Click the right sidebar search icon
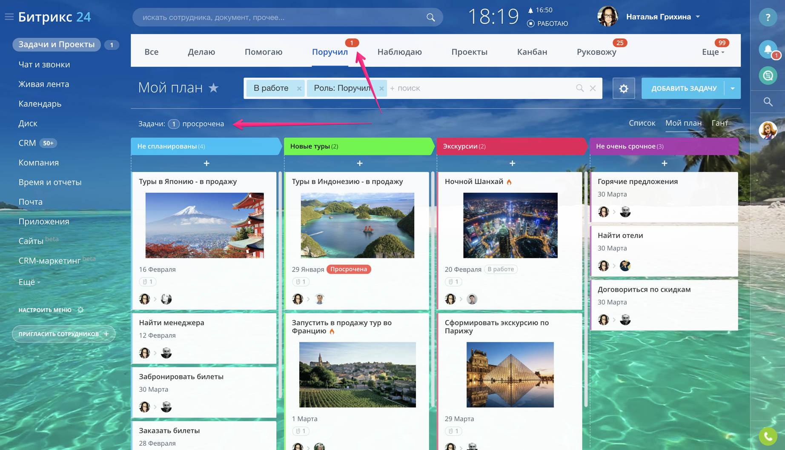Image resolution: width=785 pixels, height=450 pixels. coord(768,102)
